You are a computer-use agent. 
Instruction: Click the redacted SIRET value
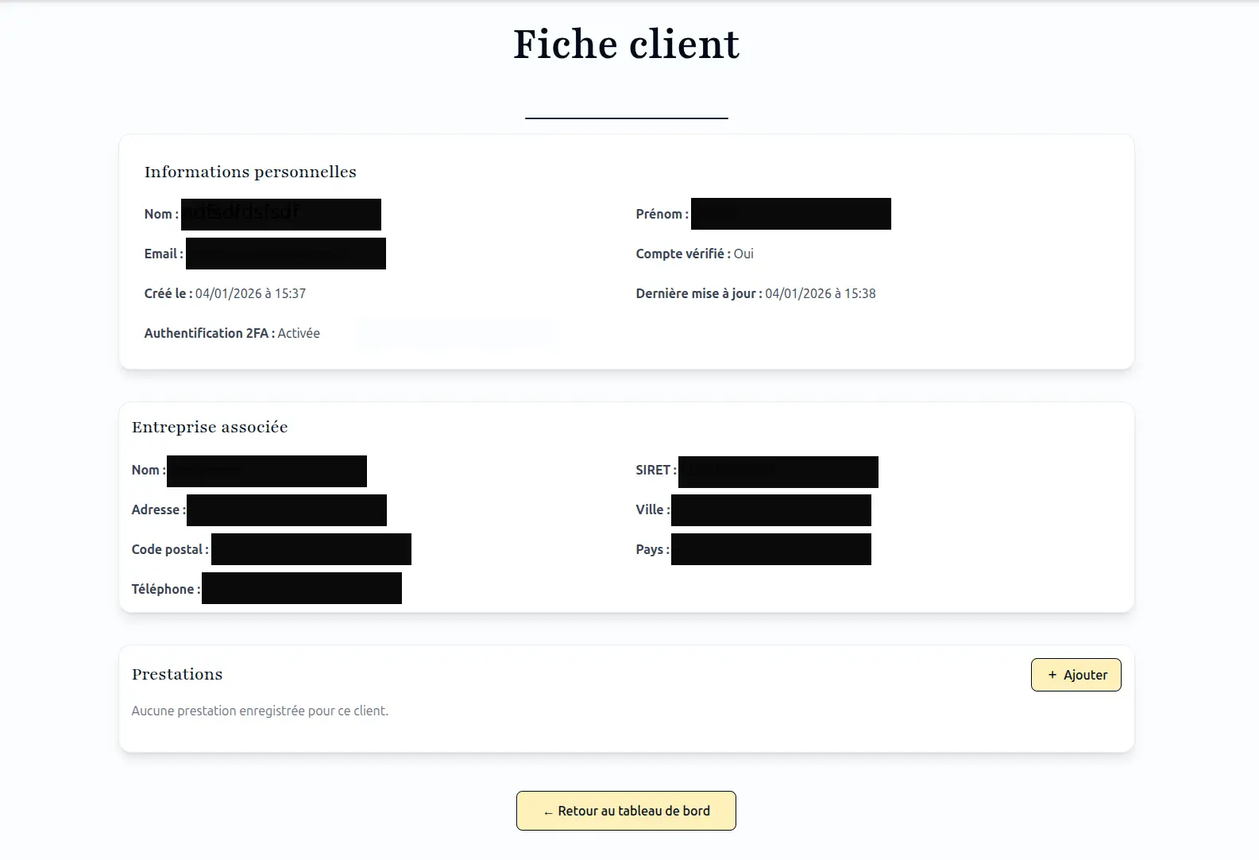(778, 471)
